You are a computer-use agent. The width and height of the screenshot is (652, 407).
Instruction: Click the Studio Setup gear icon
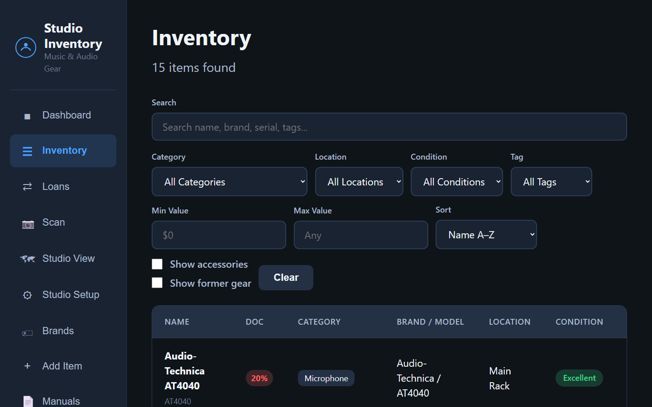click(x=27, y=295)
